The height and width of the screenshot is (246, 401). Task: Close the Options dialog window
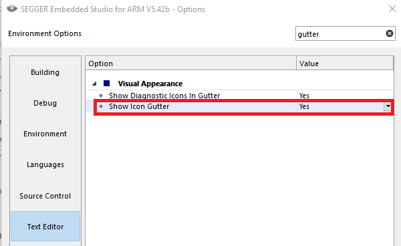point(392,9)
